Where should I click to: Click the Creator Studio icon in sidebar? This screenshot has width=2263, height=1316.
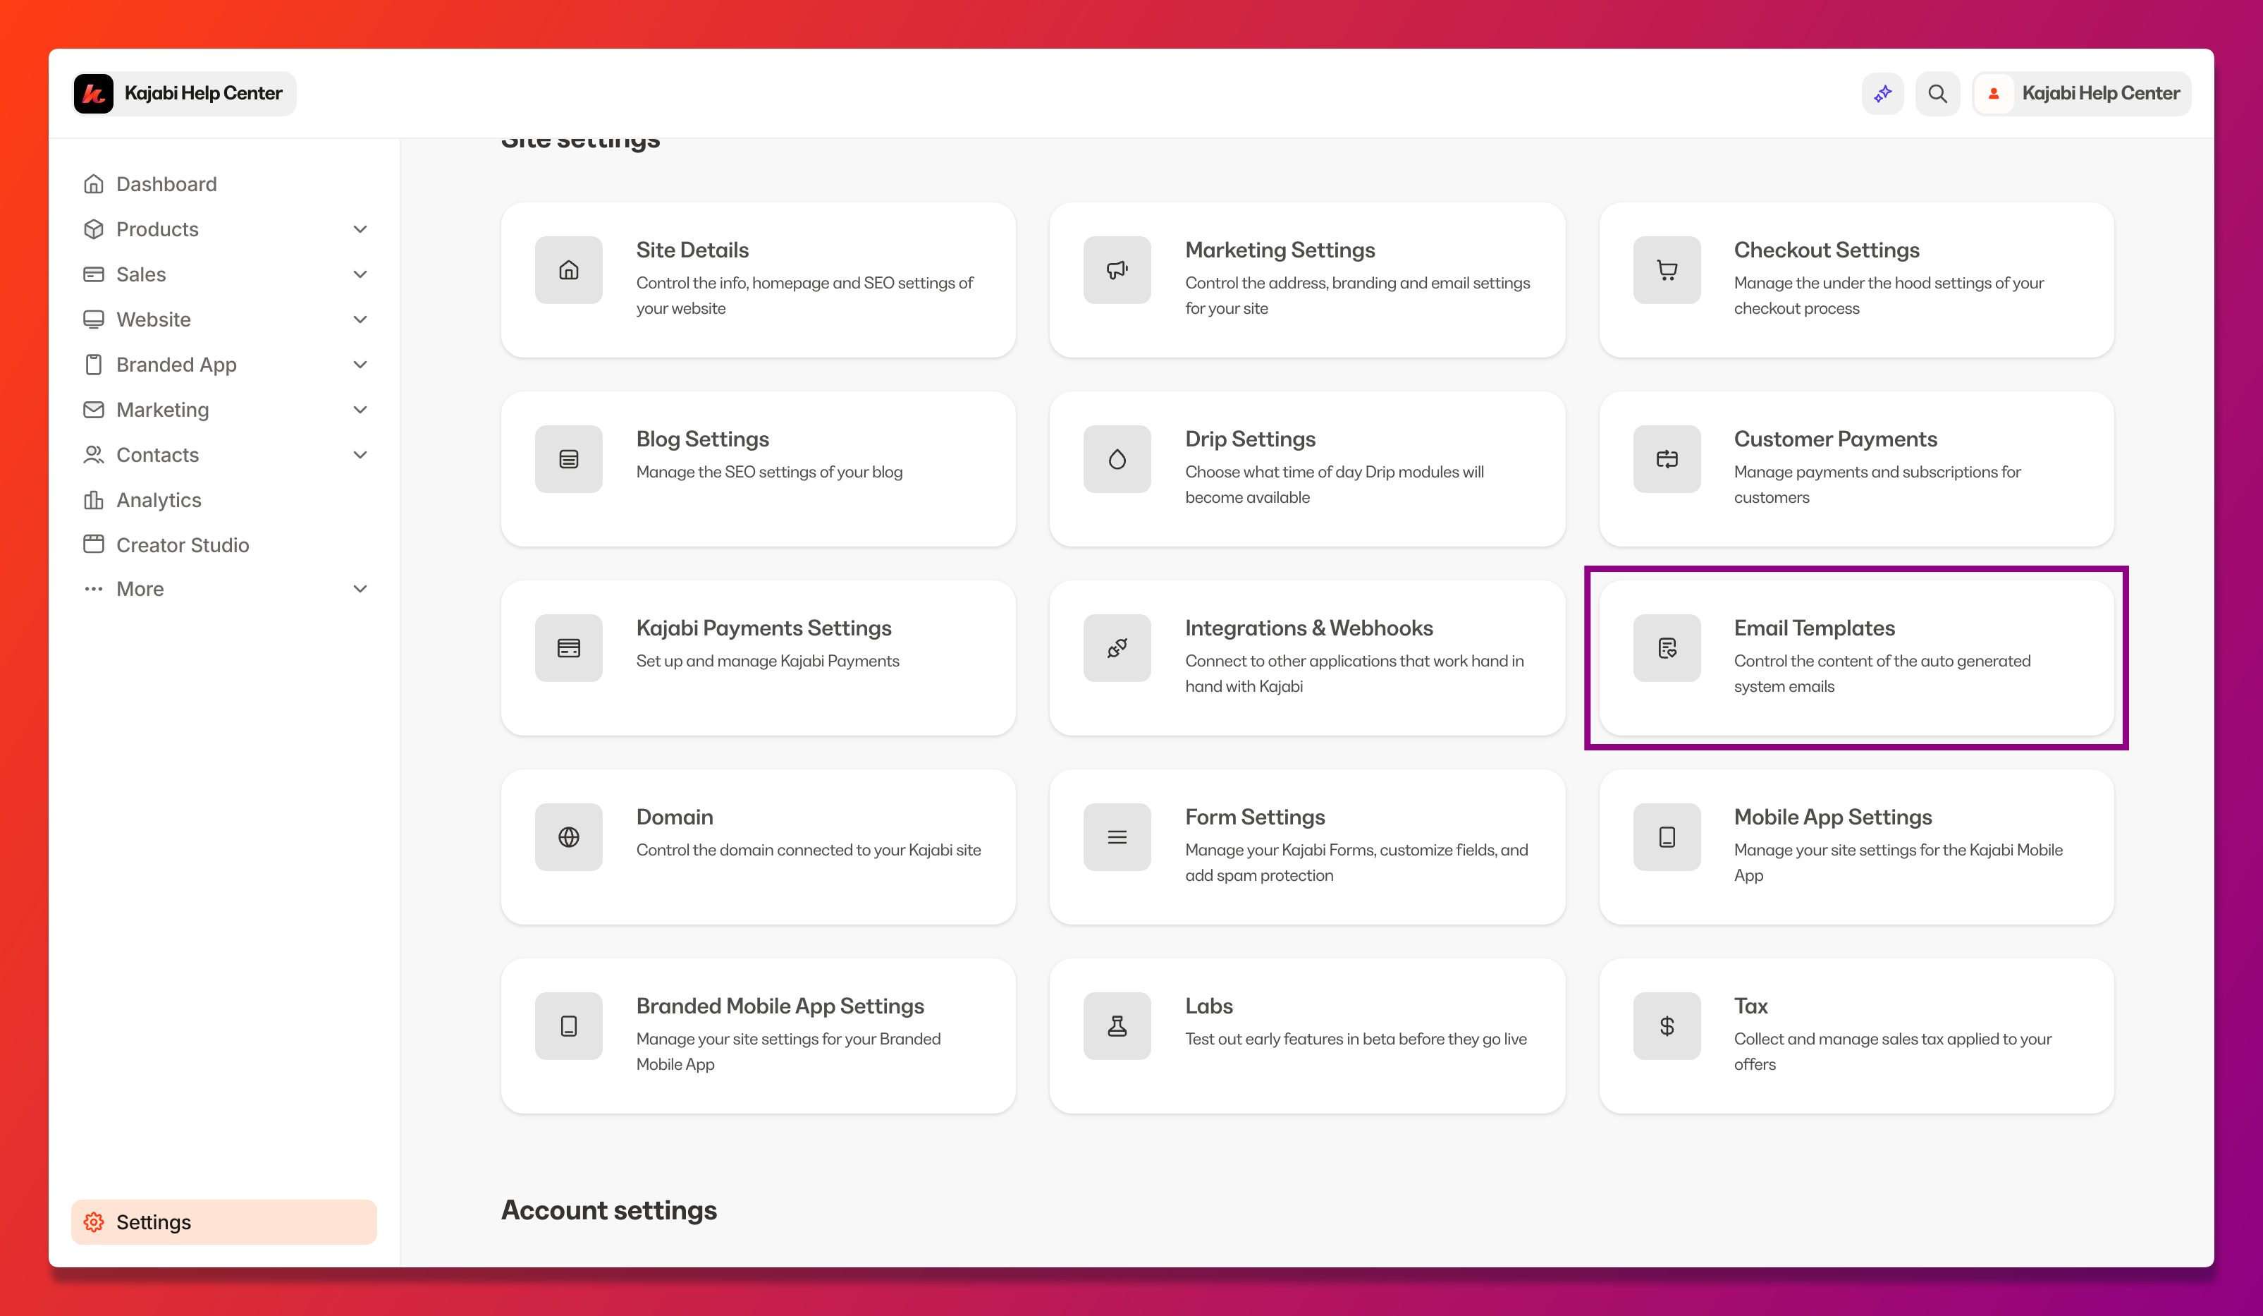point(93,544)
